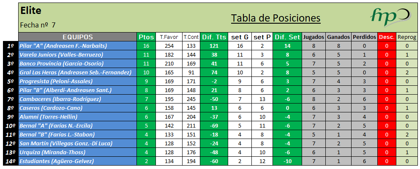This screenshot has width=420, height=169.
Task: Select the "Fecha nº 7" label
Action: [38, 25]
